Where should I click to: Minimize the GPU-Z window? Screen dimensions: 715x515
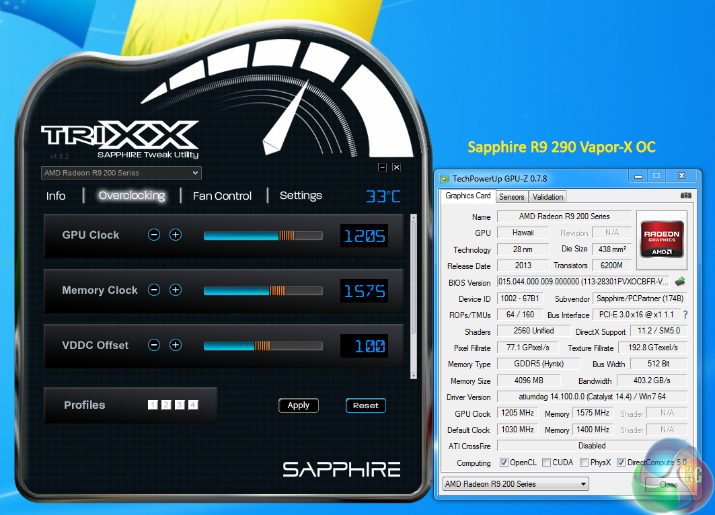(638, 176)
